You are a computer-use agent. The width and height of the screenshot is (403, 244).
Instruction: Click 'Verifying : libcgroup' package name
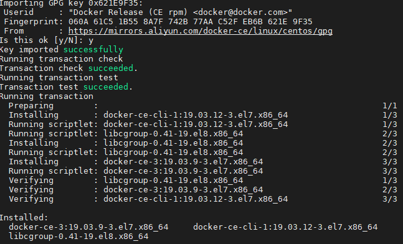click(x=173, y=181)
